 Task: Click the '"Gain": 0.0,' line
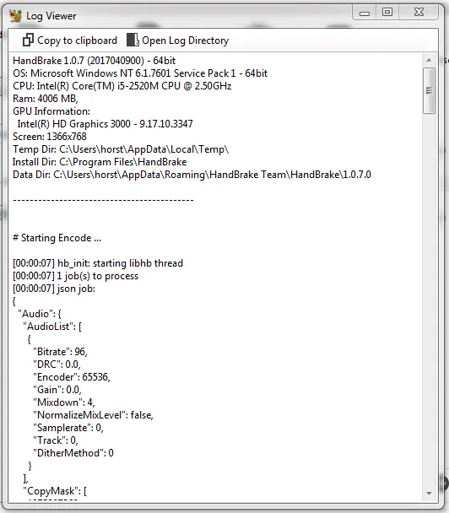[x=57, y=390]
